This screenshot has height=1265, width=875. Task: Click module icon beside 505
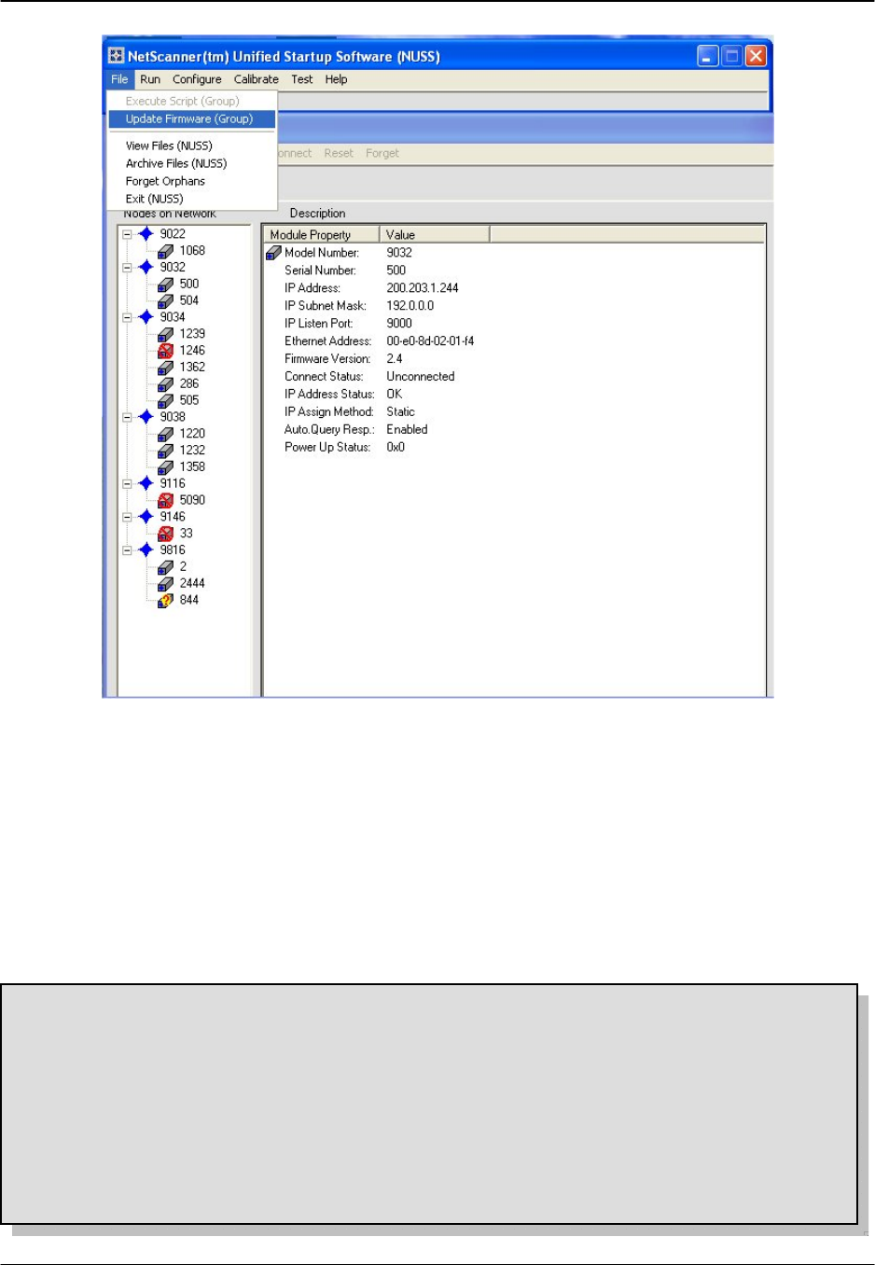click(166, 401)
